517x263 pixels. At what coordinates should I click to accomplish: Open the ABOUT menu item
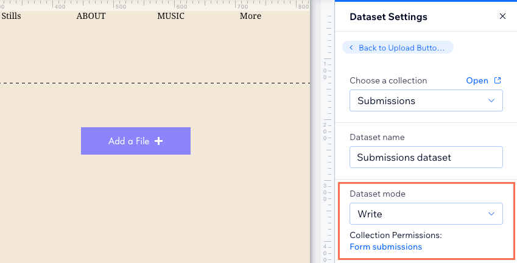[91, 16]
